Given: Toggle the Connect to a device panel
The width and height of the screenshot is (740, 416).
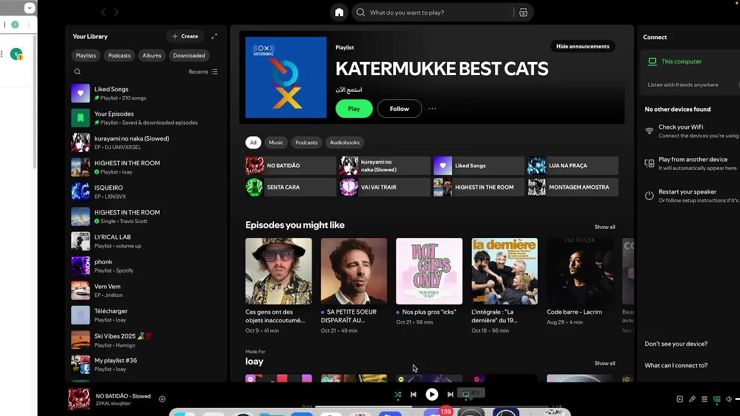Looking at the screenshot, I should click(717, 399).
